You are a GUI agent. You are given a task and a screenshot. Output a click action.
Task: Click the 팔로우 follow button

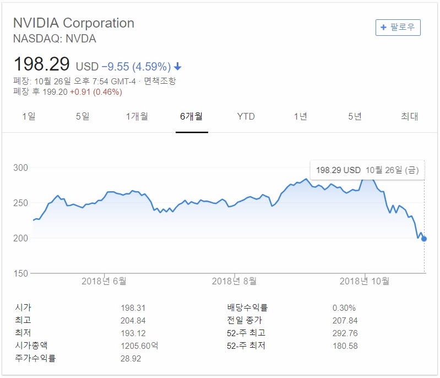pos(398,28)
